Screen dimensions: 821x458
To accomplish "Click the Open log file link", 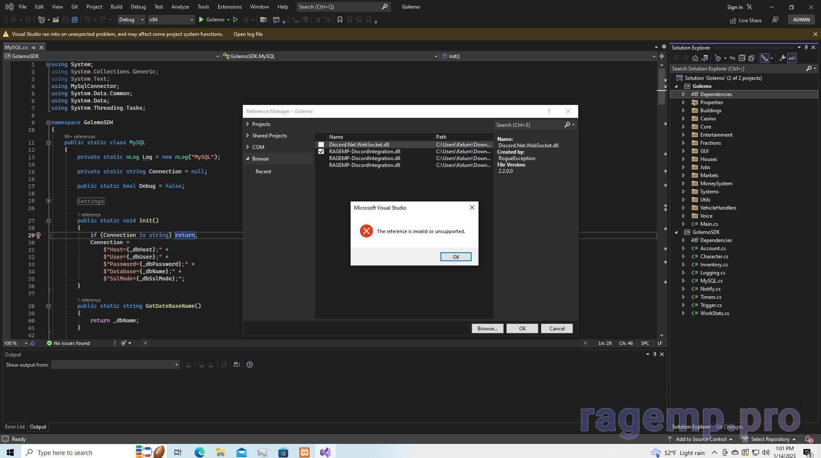I will [248, 34].
